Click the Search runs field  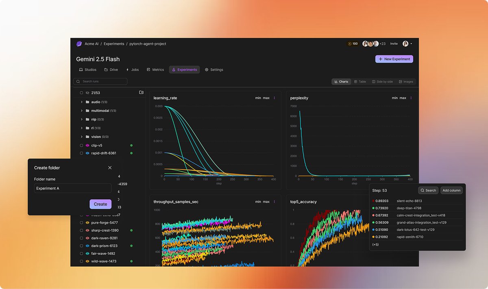coord(100,81)
